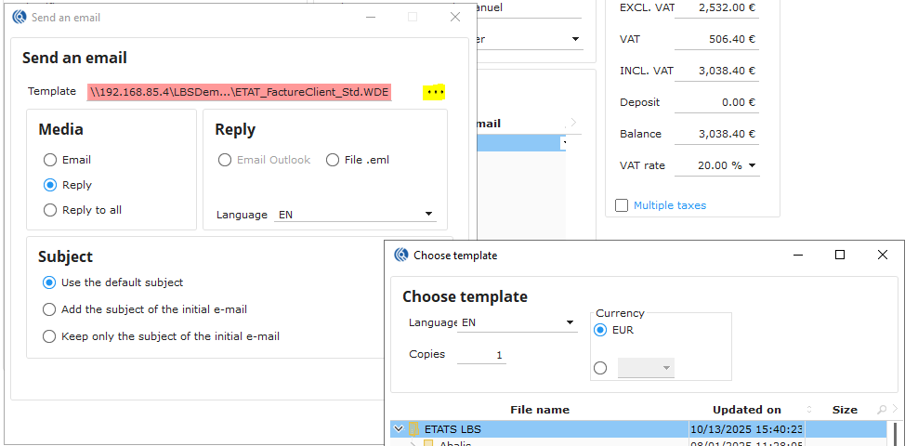The height and width of the screenshot is (446, 918).
Task: Select the Reply to all radio button
Action: [x=50, y=210]
